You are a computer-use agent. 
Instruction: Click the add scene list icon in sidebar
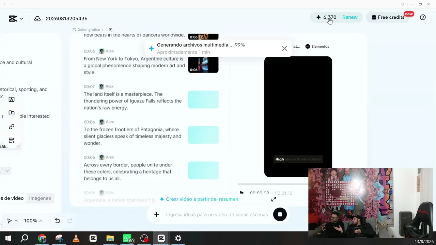click(12, 140)
